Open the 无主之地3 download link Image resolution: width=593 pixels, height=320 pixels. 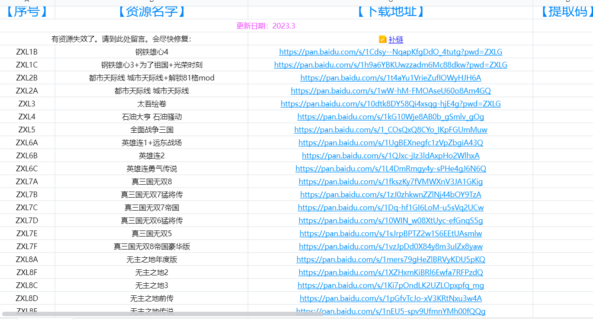tap(391, 285)
